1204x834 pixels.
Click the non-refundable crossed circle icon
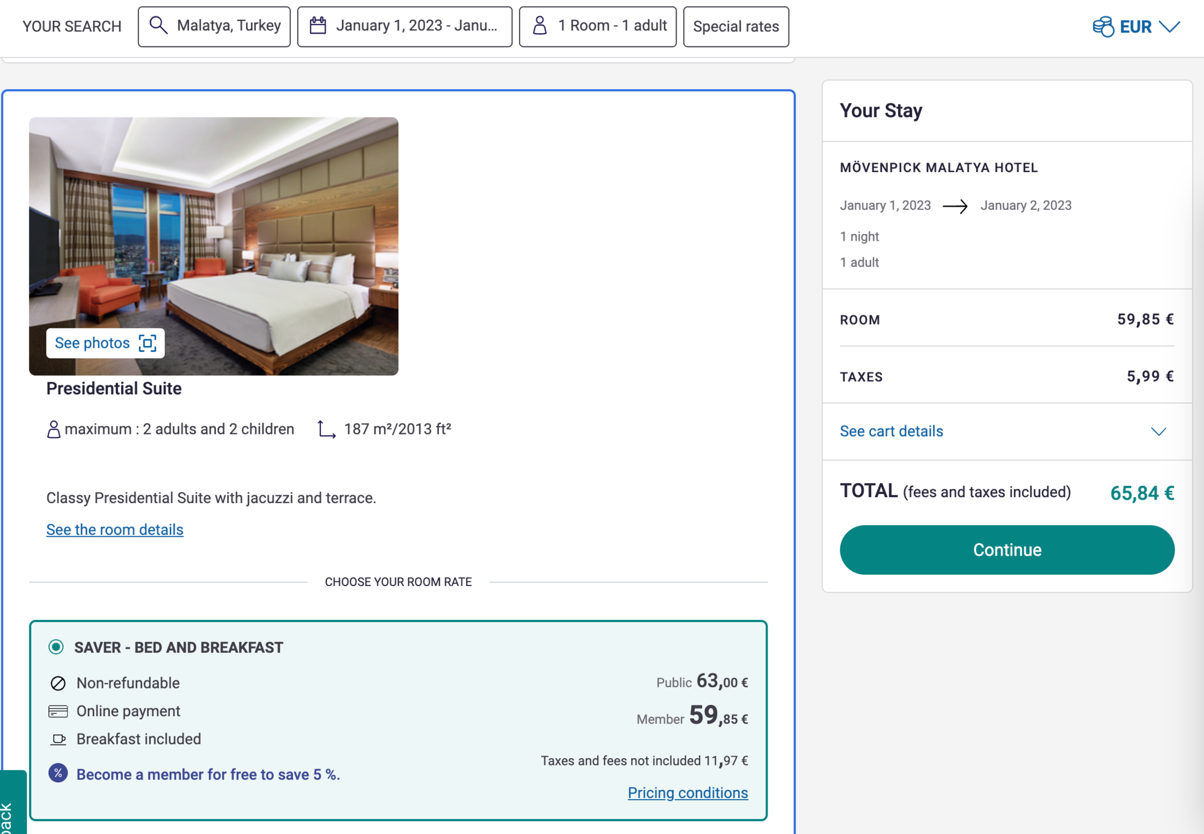[58, 683]
